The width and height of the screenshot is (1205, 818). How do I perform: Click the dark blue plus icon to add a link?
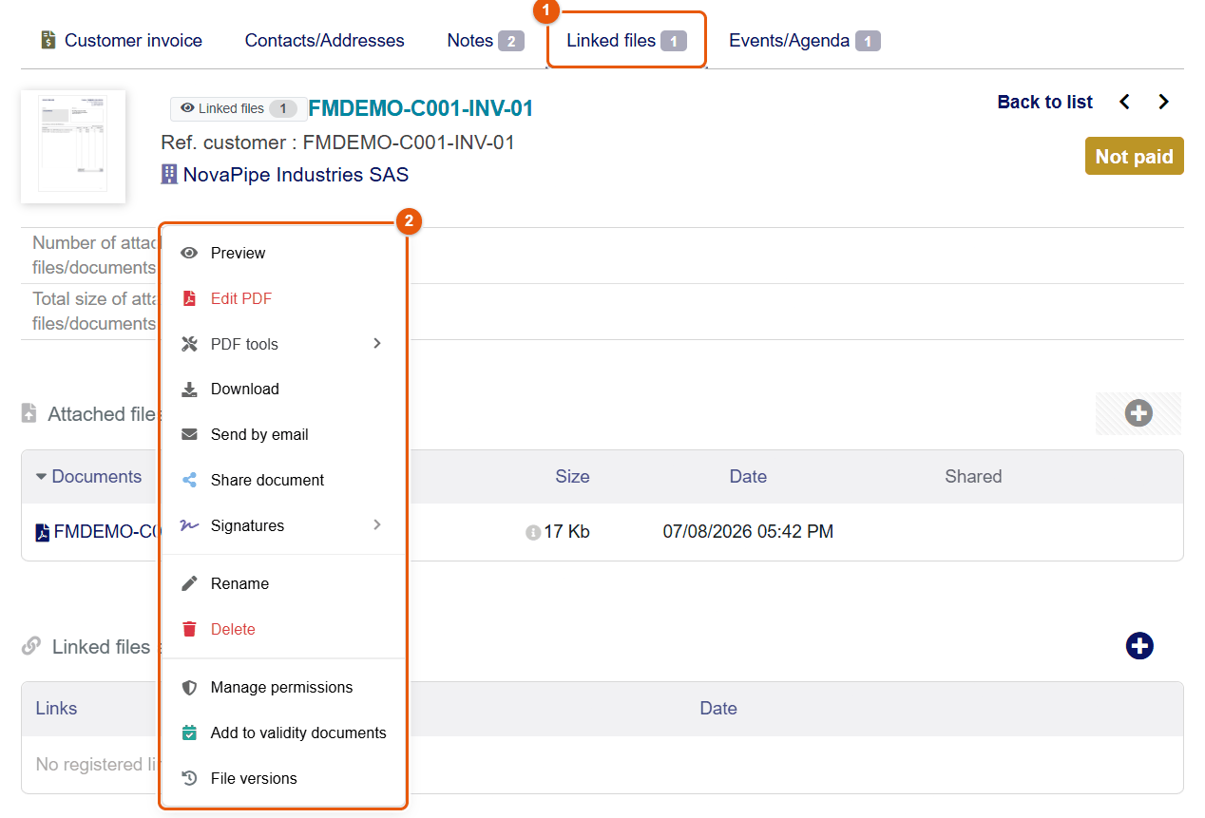pyautogui.click(x=1139, y=646)
